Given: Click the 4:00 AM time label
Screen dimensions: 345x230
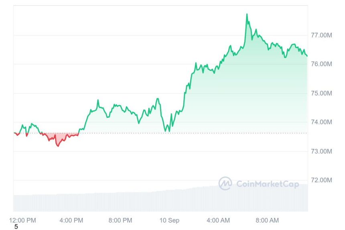Looking at the screenshot, I should [218, 220].
